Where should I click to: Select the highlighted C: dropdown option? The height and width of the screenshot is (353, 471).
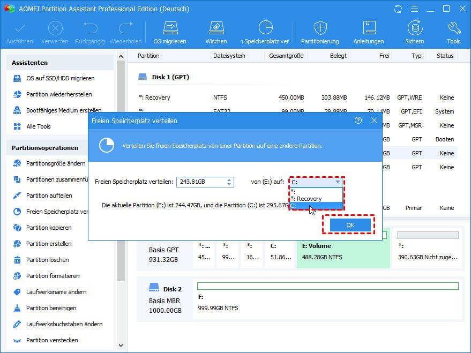(x=315, y=206)
